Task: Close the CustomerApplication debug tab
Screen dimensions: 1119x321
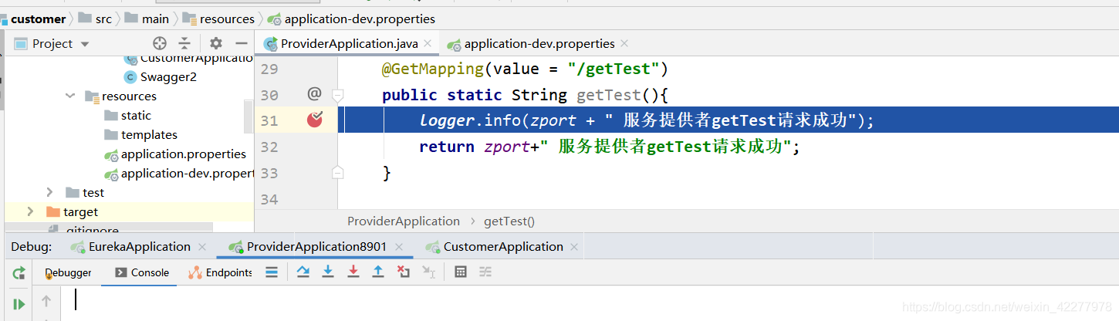Action: pos(574,247)
